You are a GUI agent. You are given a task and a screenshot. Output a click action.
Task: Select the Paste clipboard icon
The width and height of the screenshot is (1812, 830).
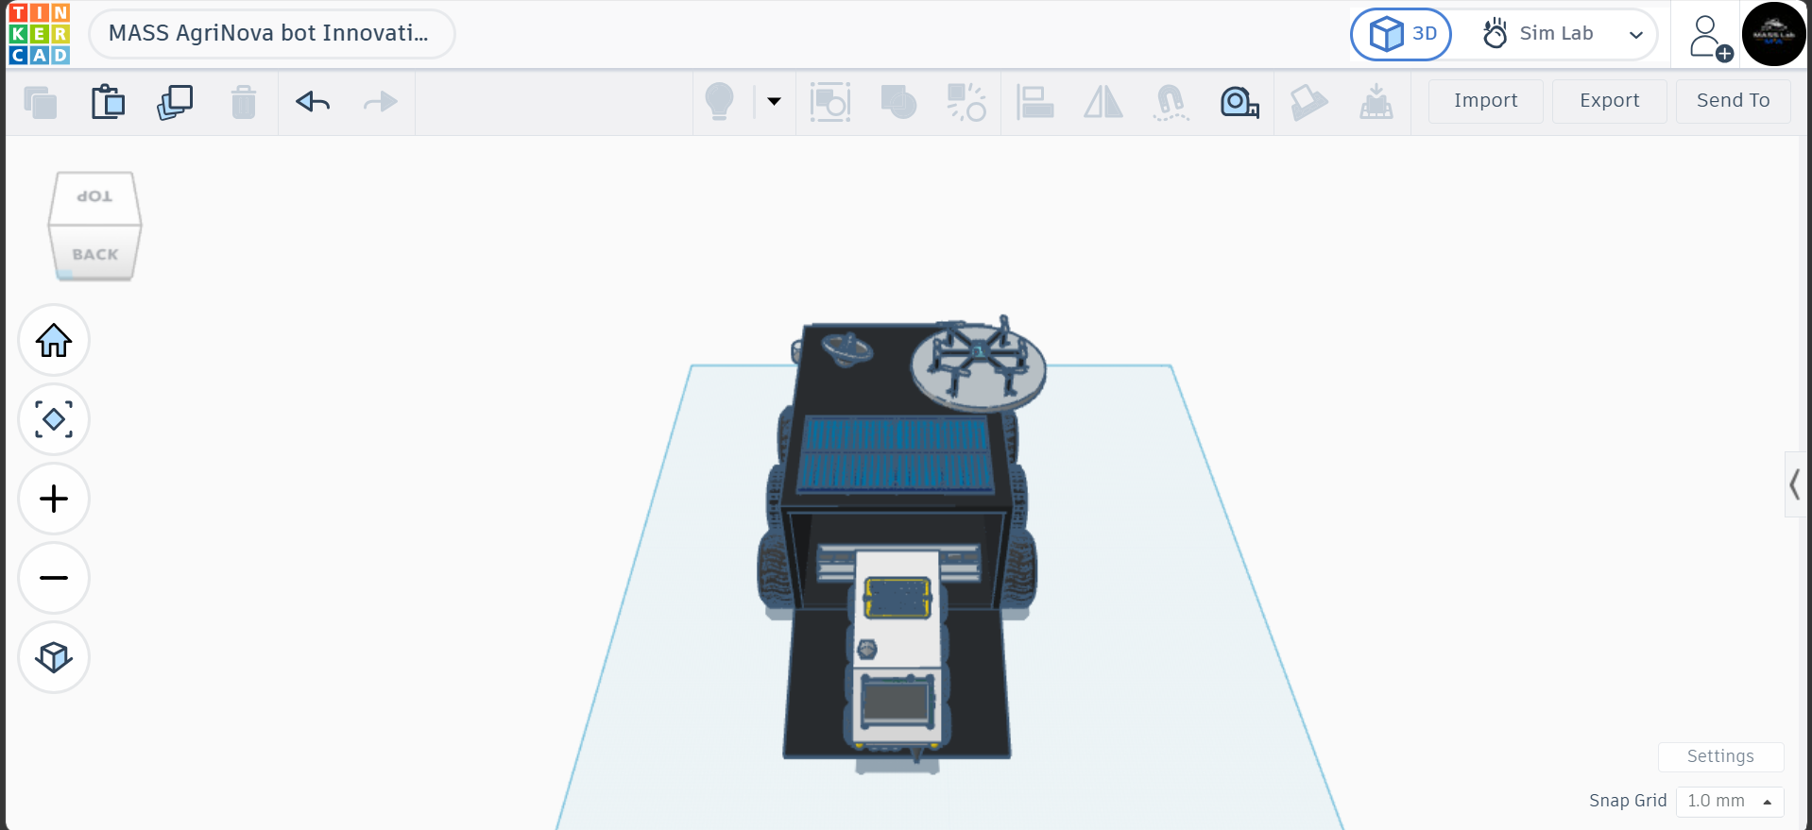[108, 101]
